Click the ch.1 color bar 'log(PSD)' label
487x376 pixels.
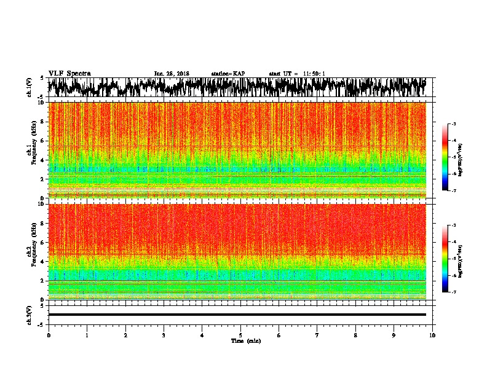coord(461,160)
